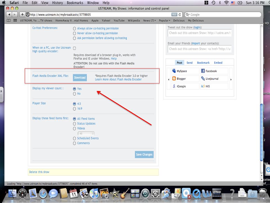Open Microsoft Word icon in the Dock
The height and width of the screenshot is (203, 270).
tap(207, 193)
